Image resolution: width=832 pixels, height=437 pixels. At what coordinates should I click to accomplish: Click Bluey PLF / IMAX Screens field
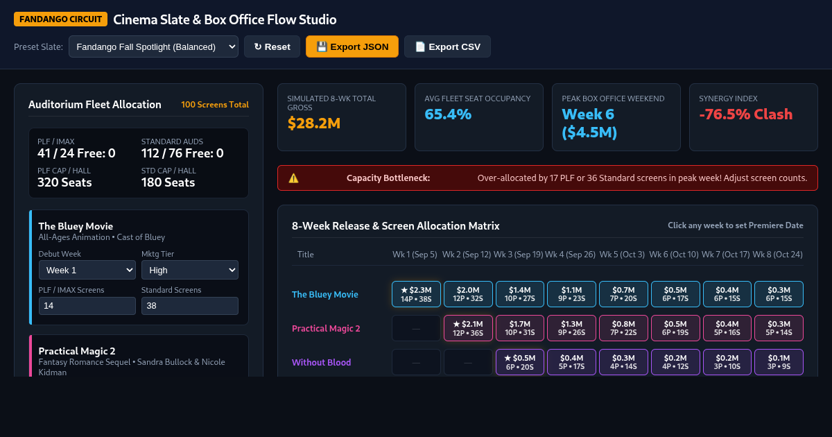87,306
